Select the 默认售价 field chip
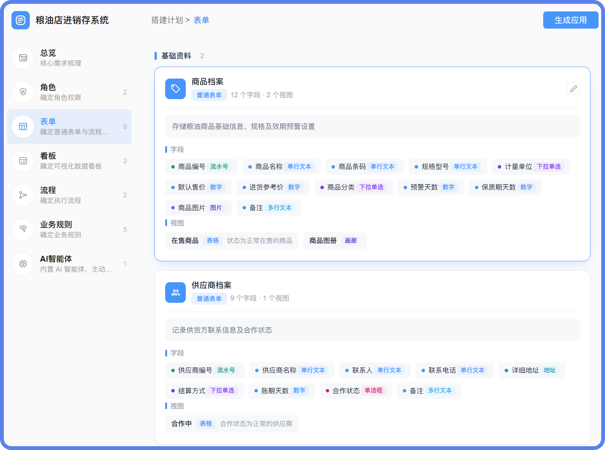 pos(198,187)
